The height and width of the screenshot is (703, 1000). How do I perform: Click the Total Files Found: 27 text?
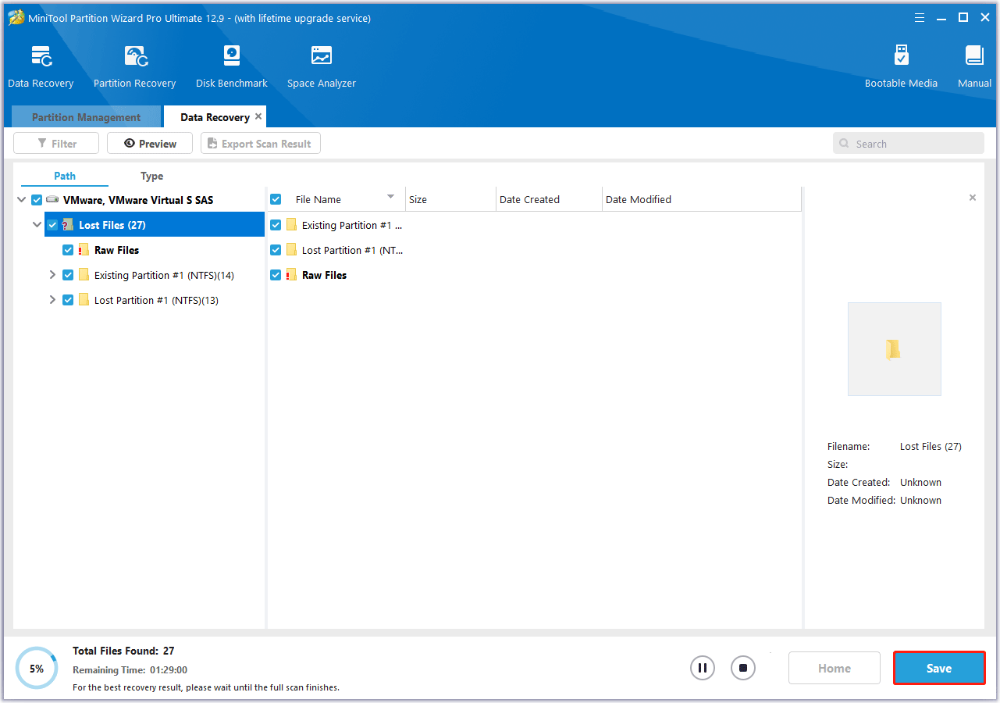(123, 651)
